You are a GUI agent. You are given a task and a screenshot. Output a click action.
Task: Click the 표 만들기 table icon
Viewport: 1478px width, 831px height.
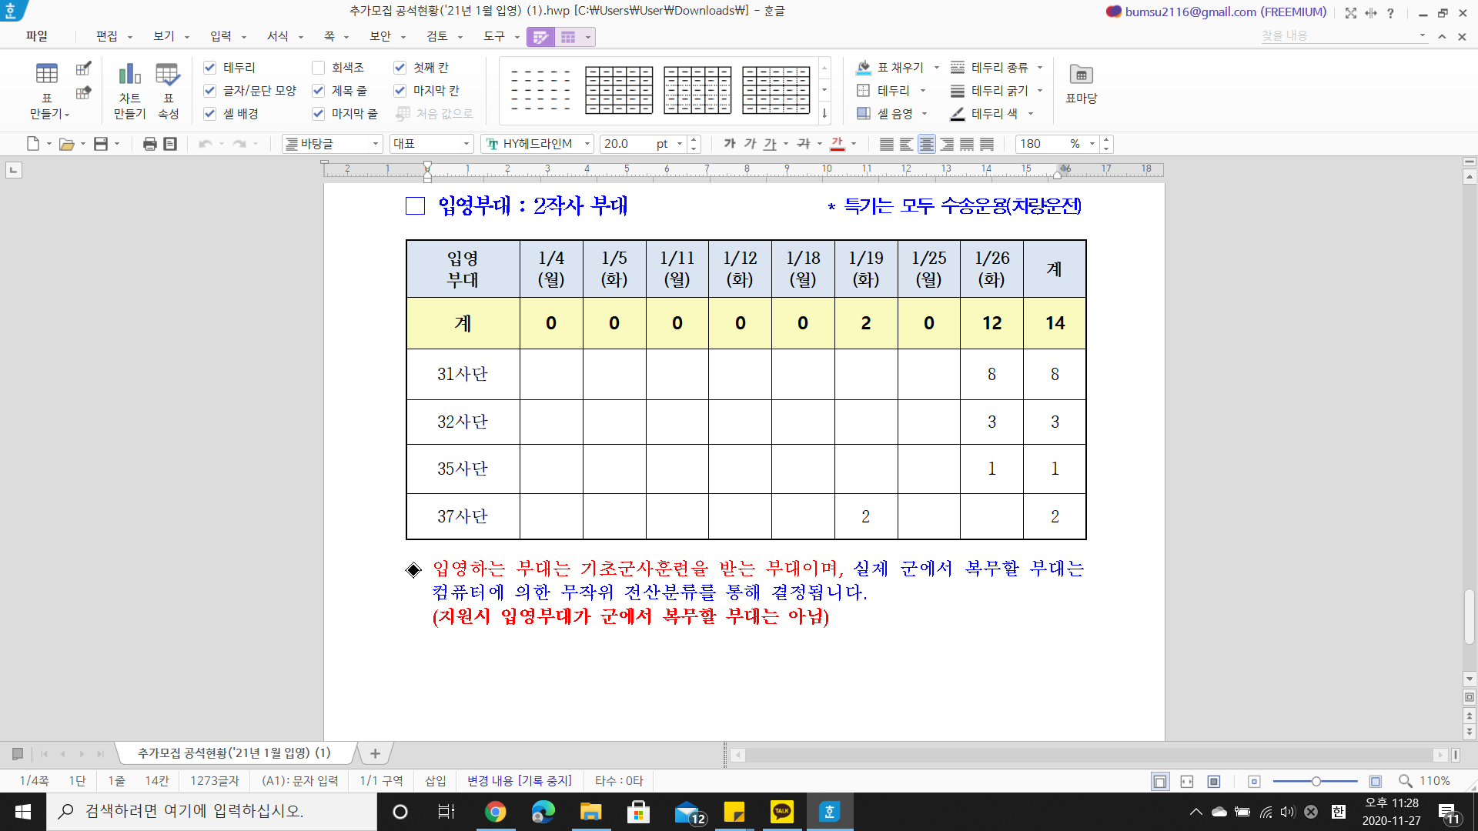(x=47, y=74)
